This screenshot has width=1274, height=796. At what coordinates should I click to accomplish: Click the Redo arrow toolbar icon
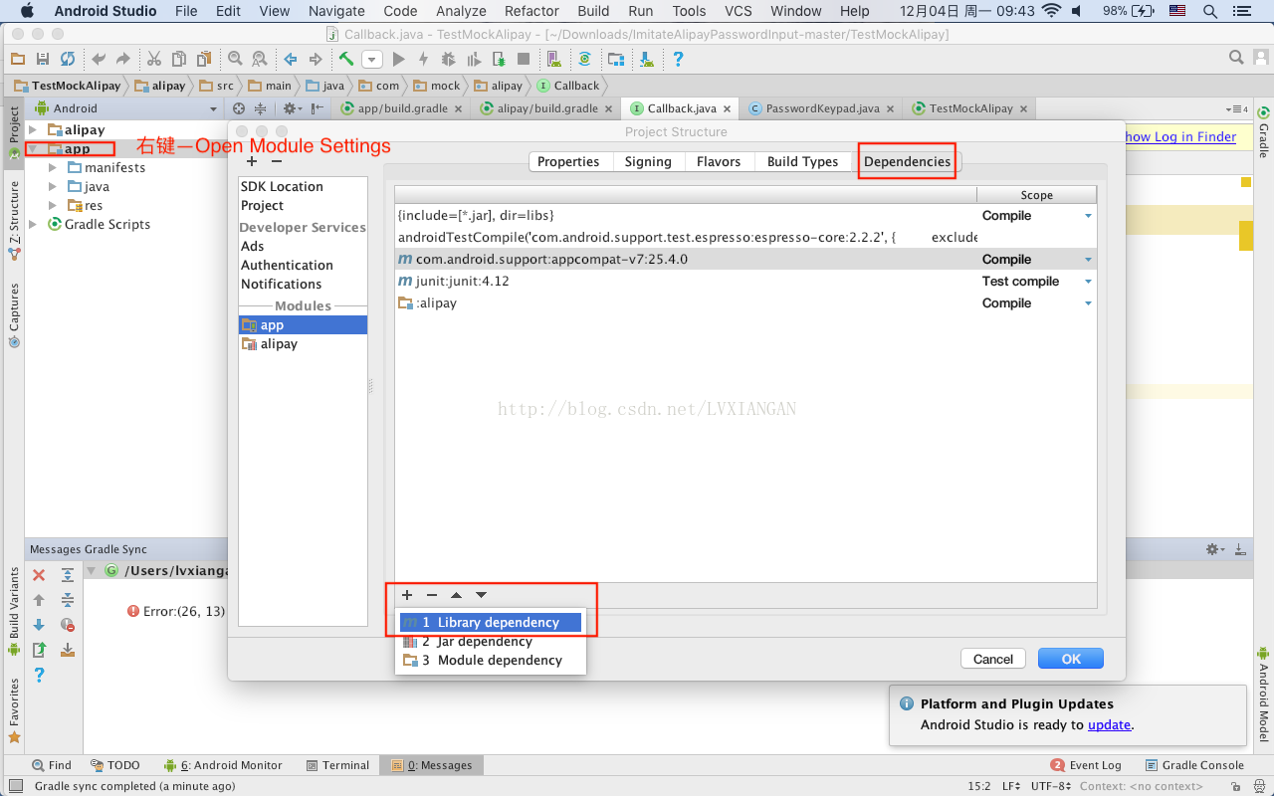(122, 60)
